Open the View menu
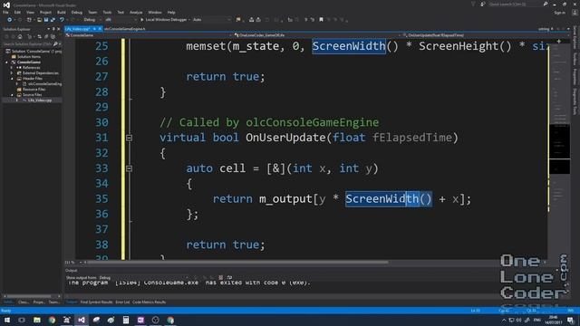Viewport: 580px width, 326px height. pyautogui.click(x=30, y=12)
